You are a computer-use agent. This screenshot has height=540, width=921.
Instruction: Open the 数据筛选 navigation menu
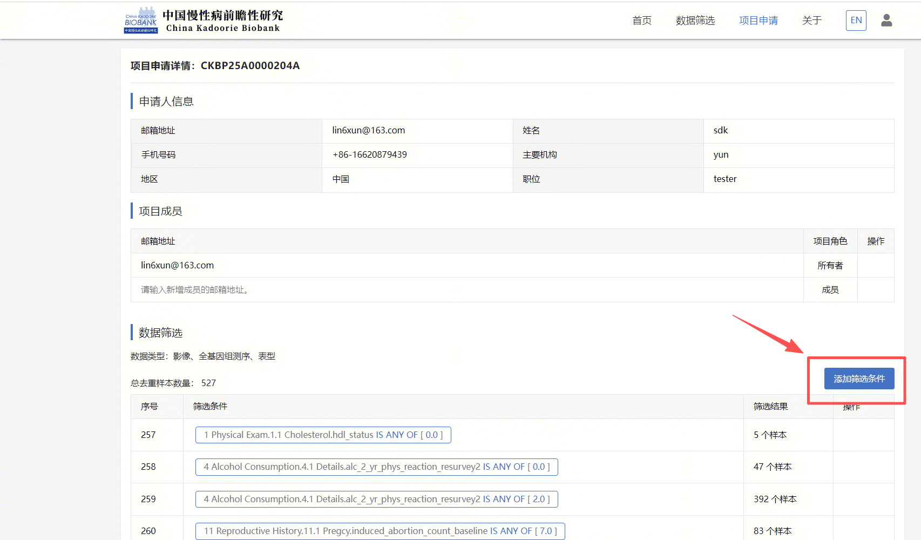pyautogui.click(x=695, y=21)
